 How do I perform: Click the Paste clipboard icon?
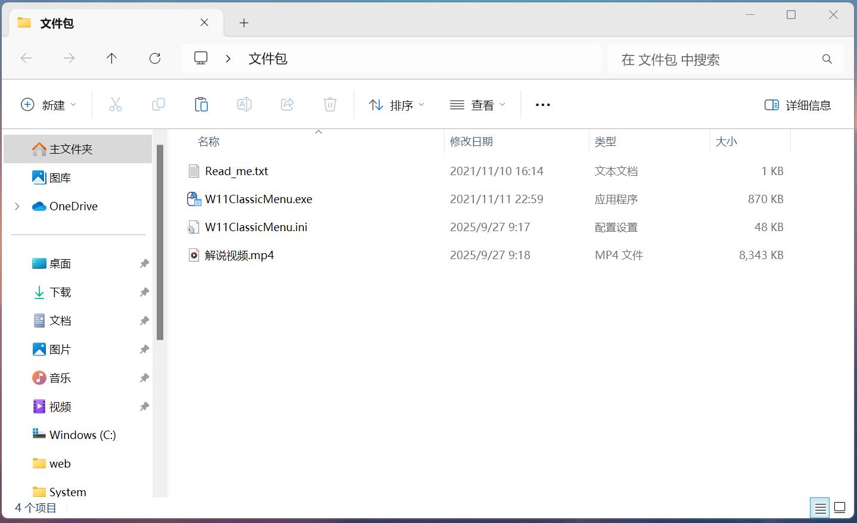(201, 105)
